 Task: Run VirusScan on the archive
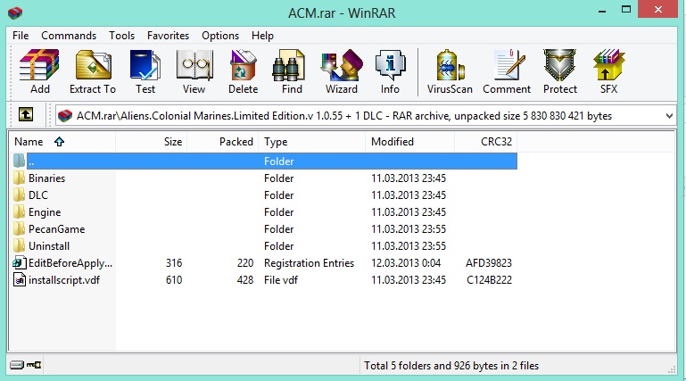[450, 71]
